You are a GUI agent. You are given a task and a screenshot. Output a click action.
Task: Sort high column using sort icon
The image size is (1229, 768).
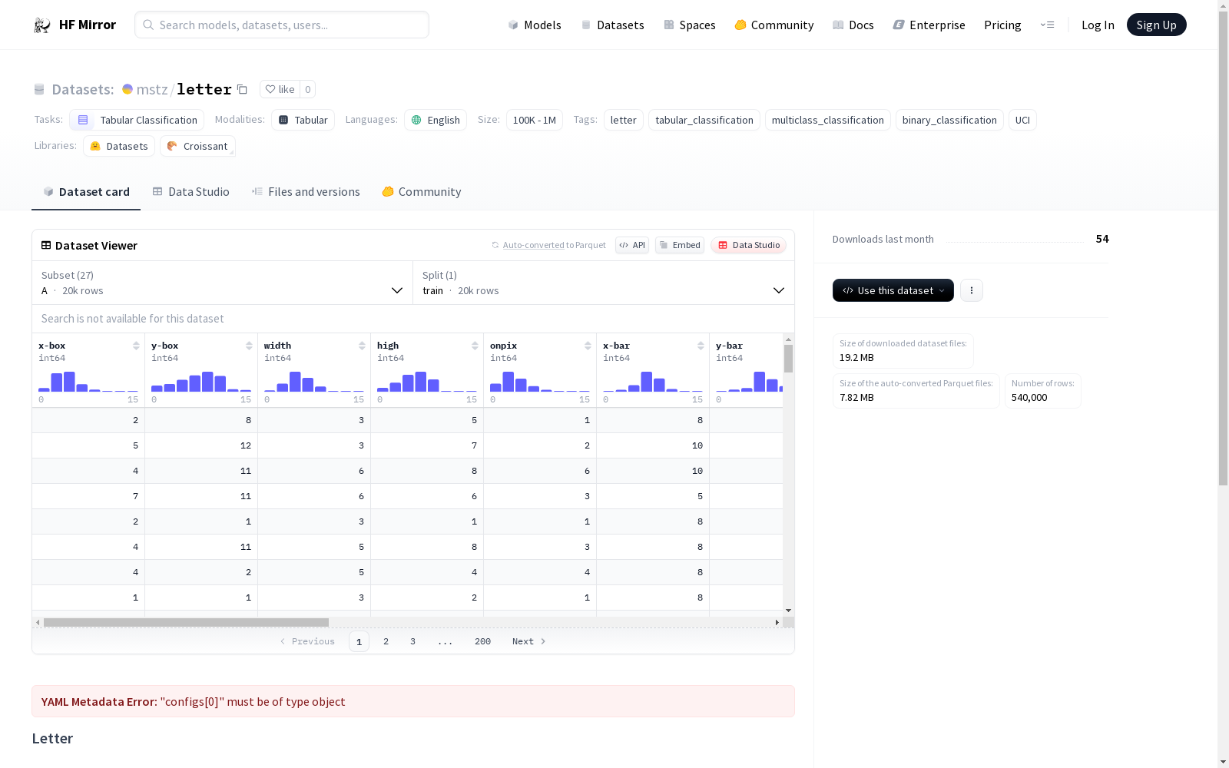tap(475, 346)
